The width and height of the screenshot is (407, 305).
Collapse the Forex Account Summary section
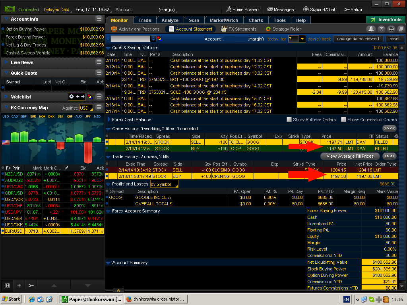point(108,211)
